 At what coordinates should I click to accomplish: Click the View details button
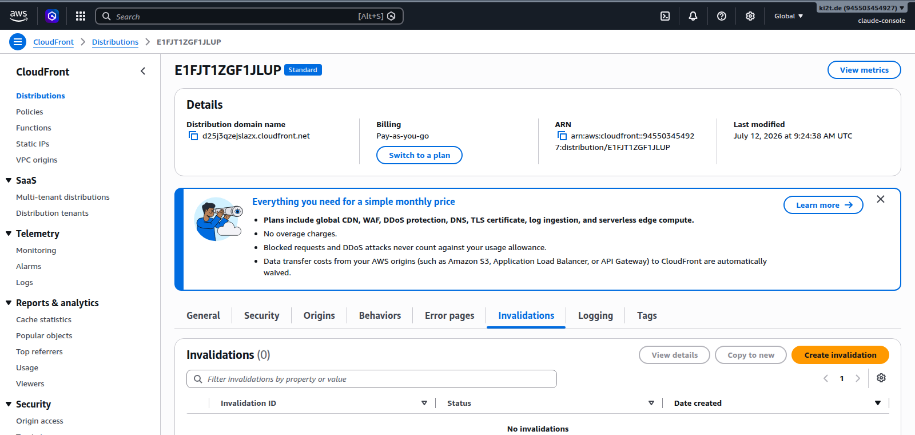pos(674,355)
